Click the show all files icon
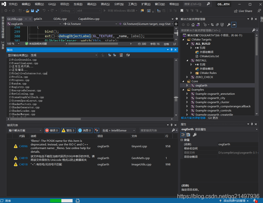The width and height of the screenshot is (263, 203). click(x=222, y=25)
